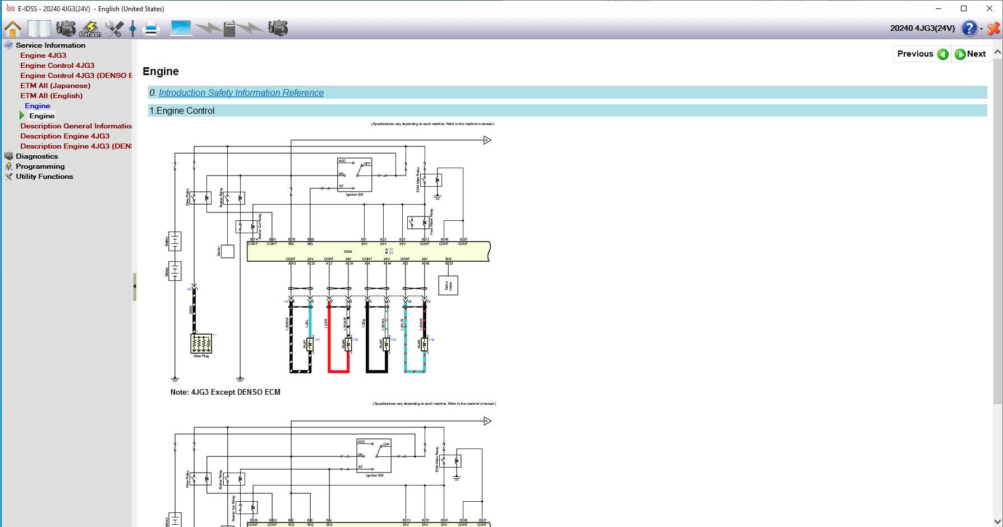Go to the Previous page
This screenshot has height=527, width=1003.
point(922,54)
